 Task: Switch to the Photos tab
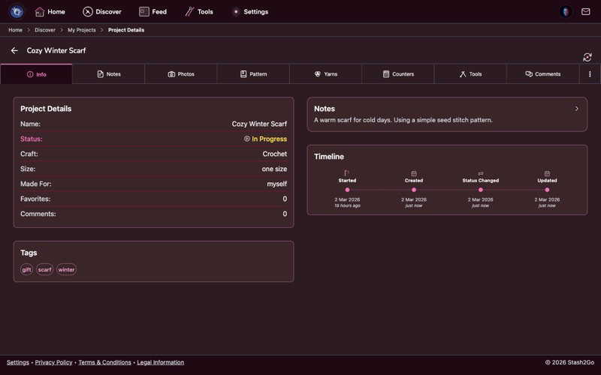click(181, 74)
